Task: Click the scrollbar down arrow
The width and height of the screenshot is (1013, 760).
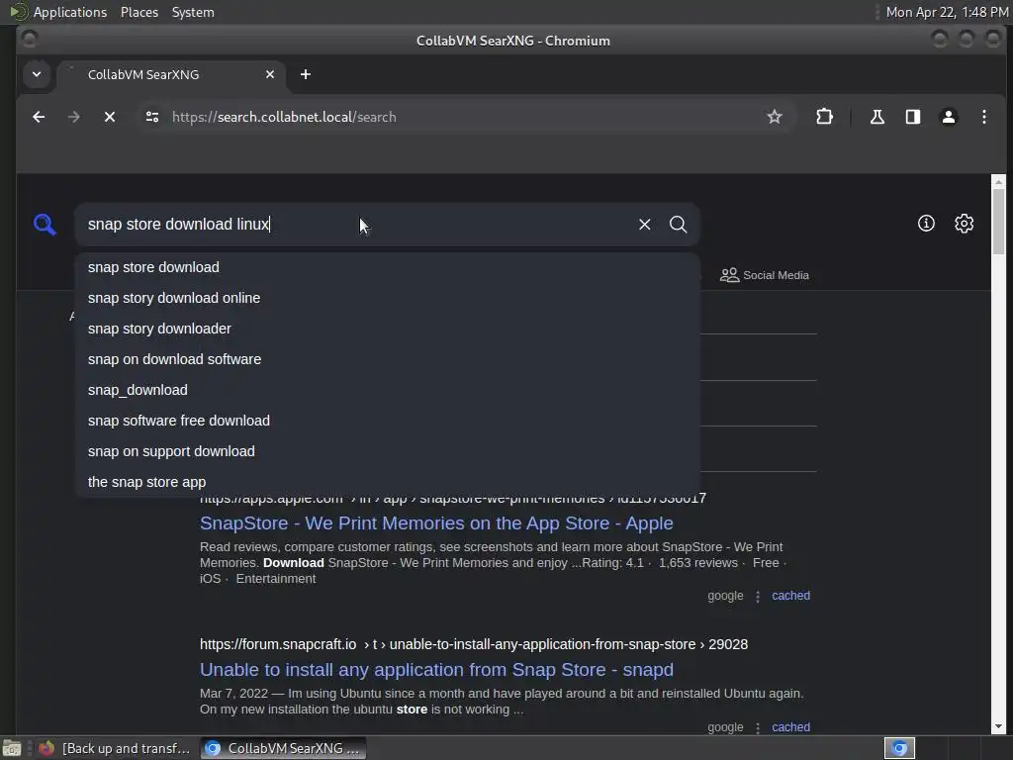Action: click(x=998, y=726)
